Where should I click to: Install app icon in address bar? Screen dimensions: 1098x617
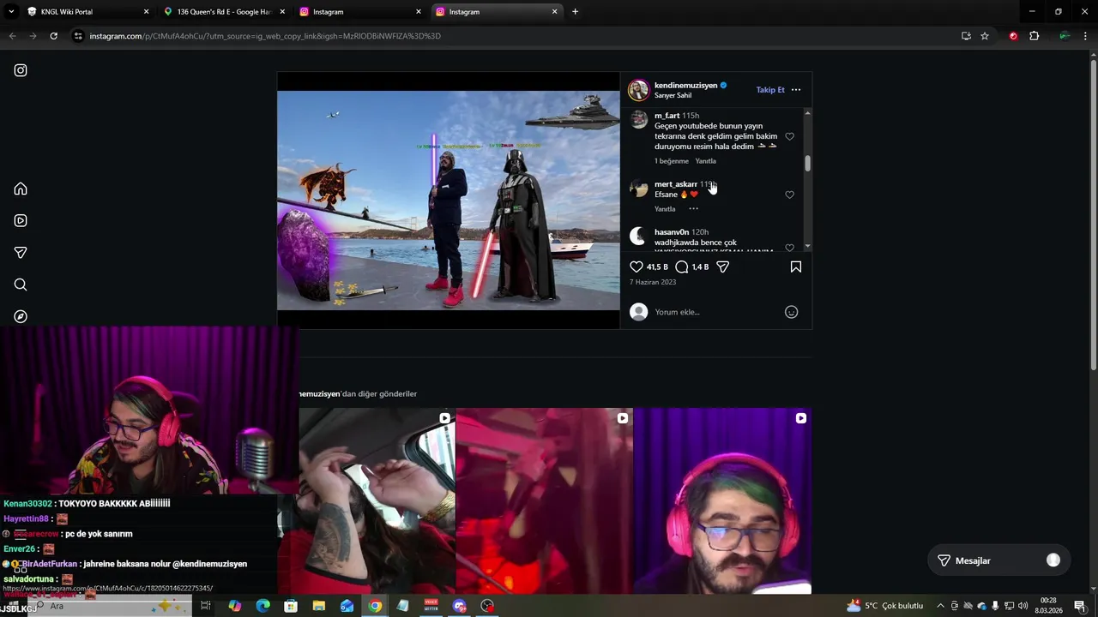966,36
